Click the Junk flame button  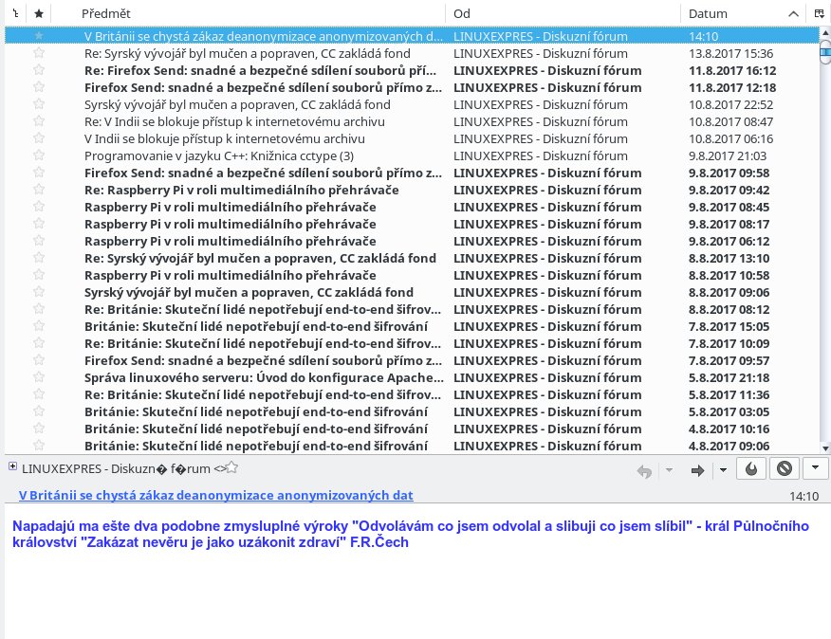751,469
